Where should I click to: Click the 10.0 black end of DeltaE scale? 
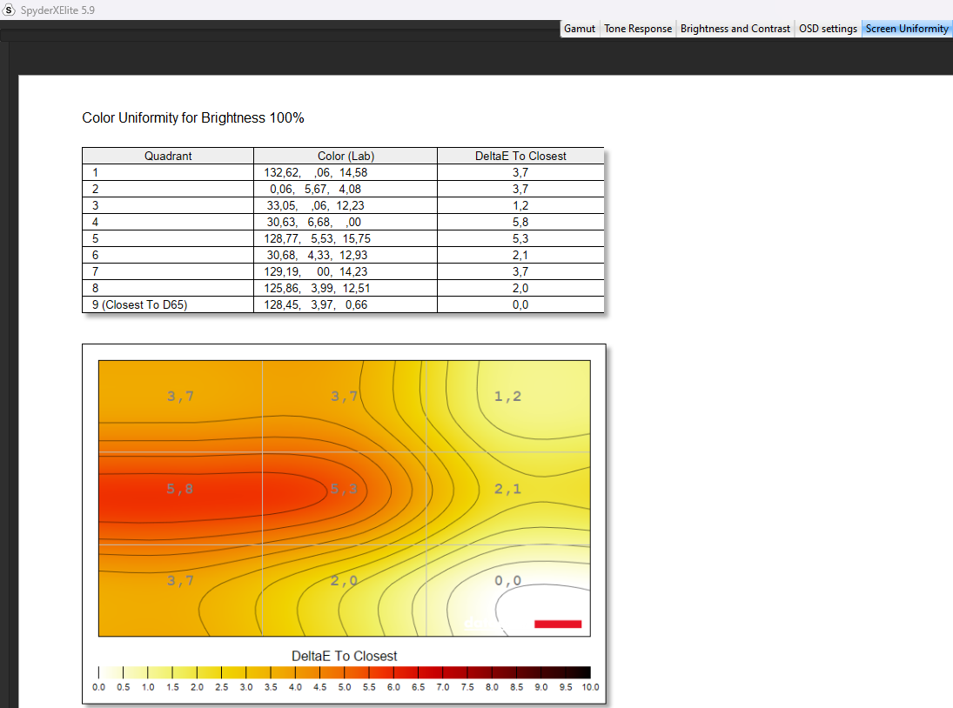(584, 672)
